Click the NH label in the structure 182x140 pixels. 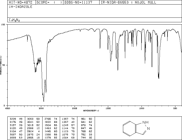click(x=145, y=122)
